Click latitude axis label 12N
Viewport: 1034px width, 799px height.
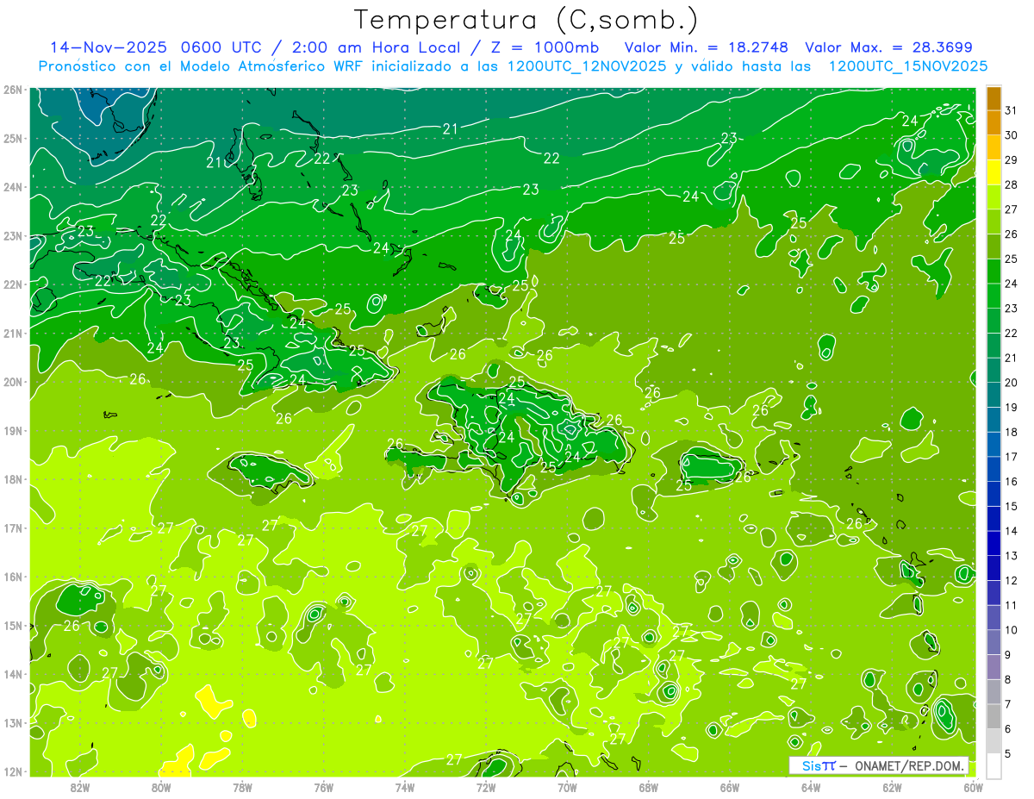[13, 771]
